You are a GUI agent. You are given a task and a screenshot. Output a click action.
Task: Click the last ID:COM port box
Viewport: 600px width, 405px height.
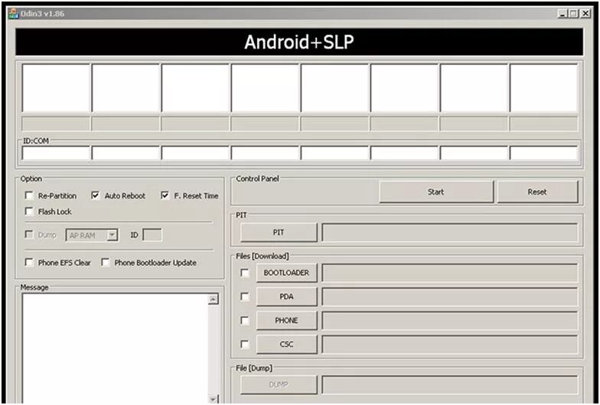(x=543, y=153)
